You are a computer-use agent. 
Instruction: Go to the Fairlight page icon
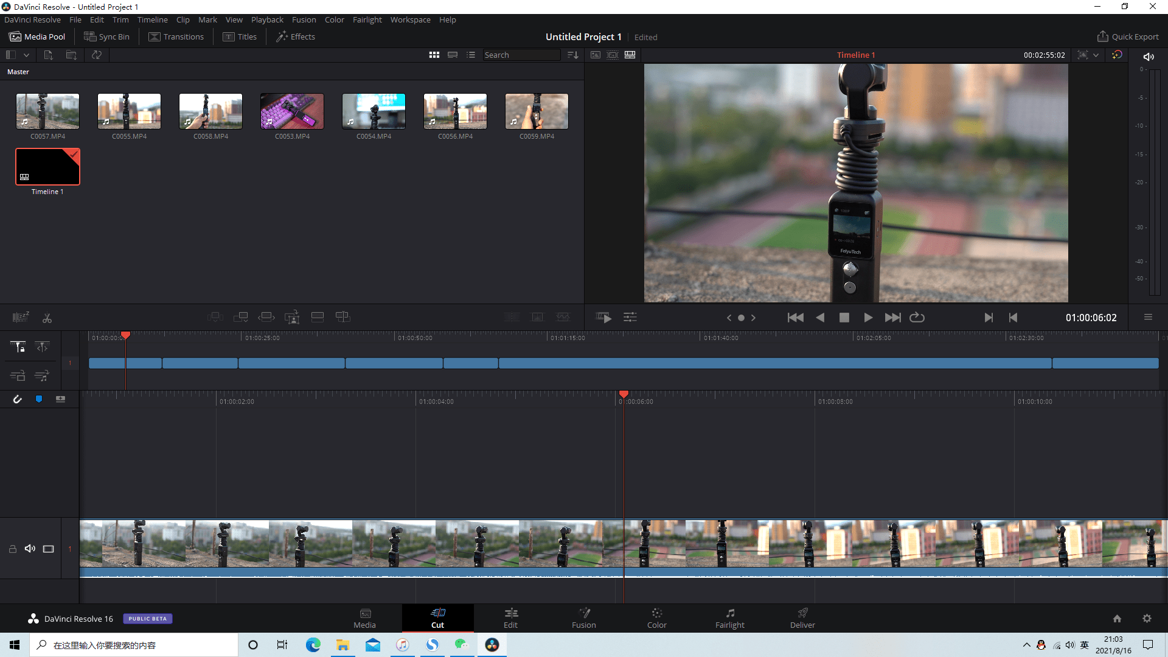click(729, 618)
